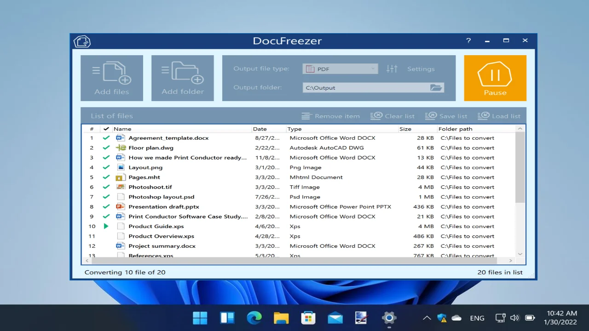Sort list by the Size column header

click(417, 129)
